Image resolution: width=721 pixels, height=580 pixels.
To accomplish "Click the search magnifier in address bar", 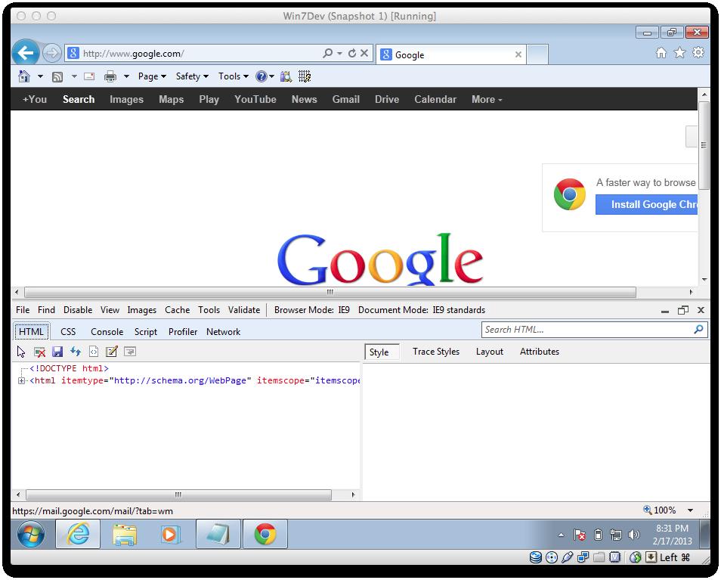I will pyautogui.click(x=328, y=54).
